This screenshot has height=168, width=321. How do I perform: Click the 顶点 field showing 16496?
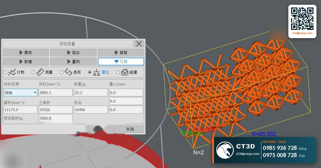click(91, 110)
